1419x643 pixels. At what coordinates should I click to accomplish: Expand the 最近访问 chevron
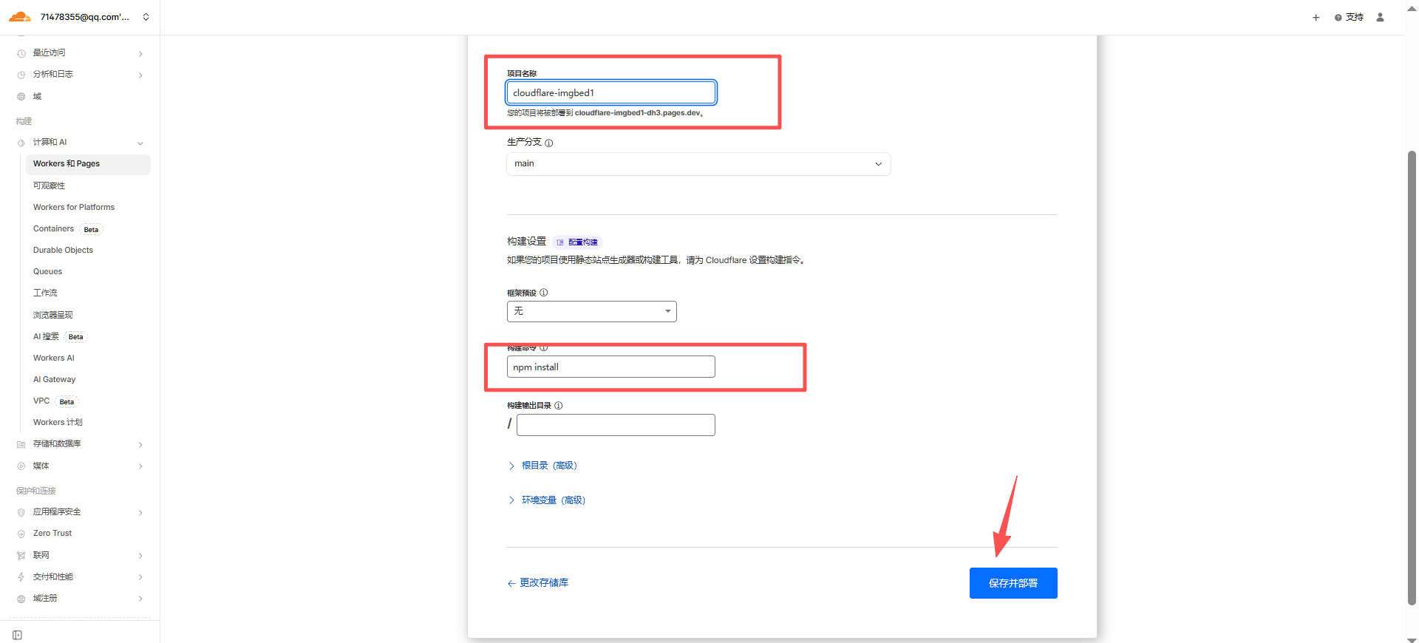(x=140, y=53)
